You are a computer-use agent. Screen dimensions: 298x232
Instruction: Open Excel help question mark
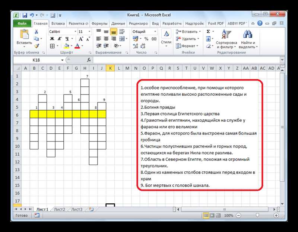click(x=260, y=23)
